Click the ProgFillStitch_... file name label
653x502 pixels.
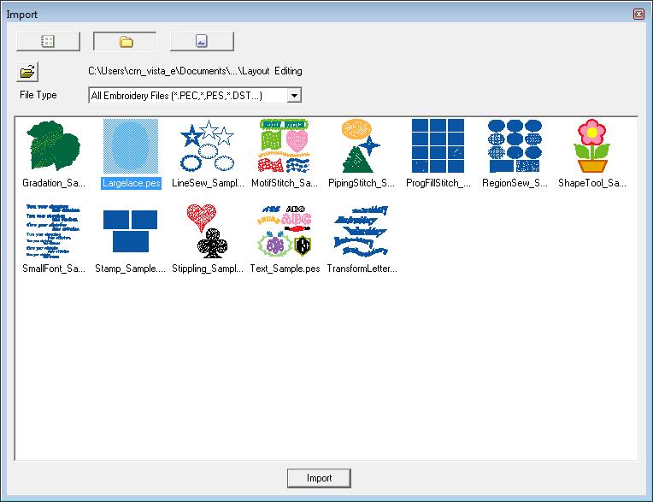(438, 183)
